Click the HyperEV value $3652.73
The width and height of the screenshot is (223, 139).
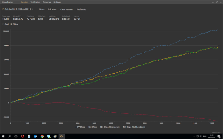tap(18, 19)
